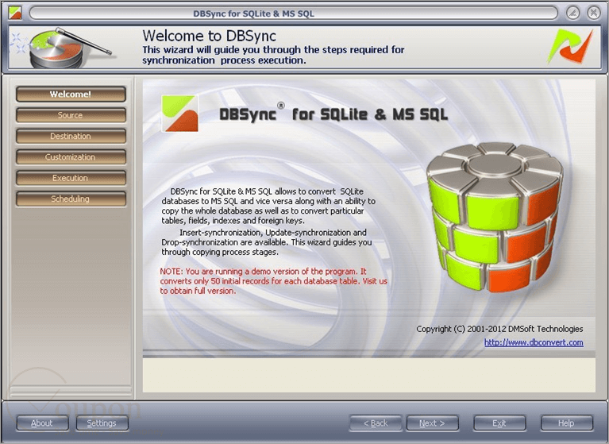This screenshot has width=609, height=444.
Task: Click the 'Insert-synchronization' paragraph
Action: [267, 242]
